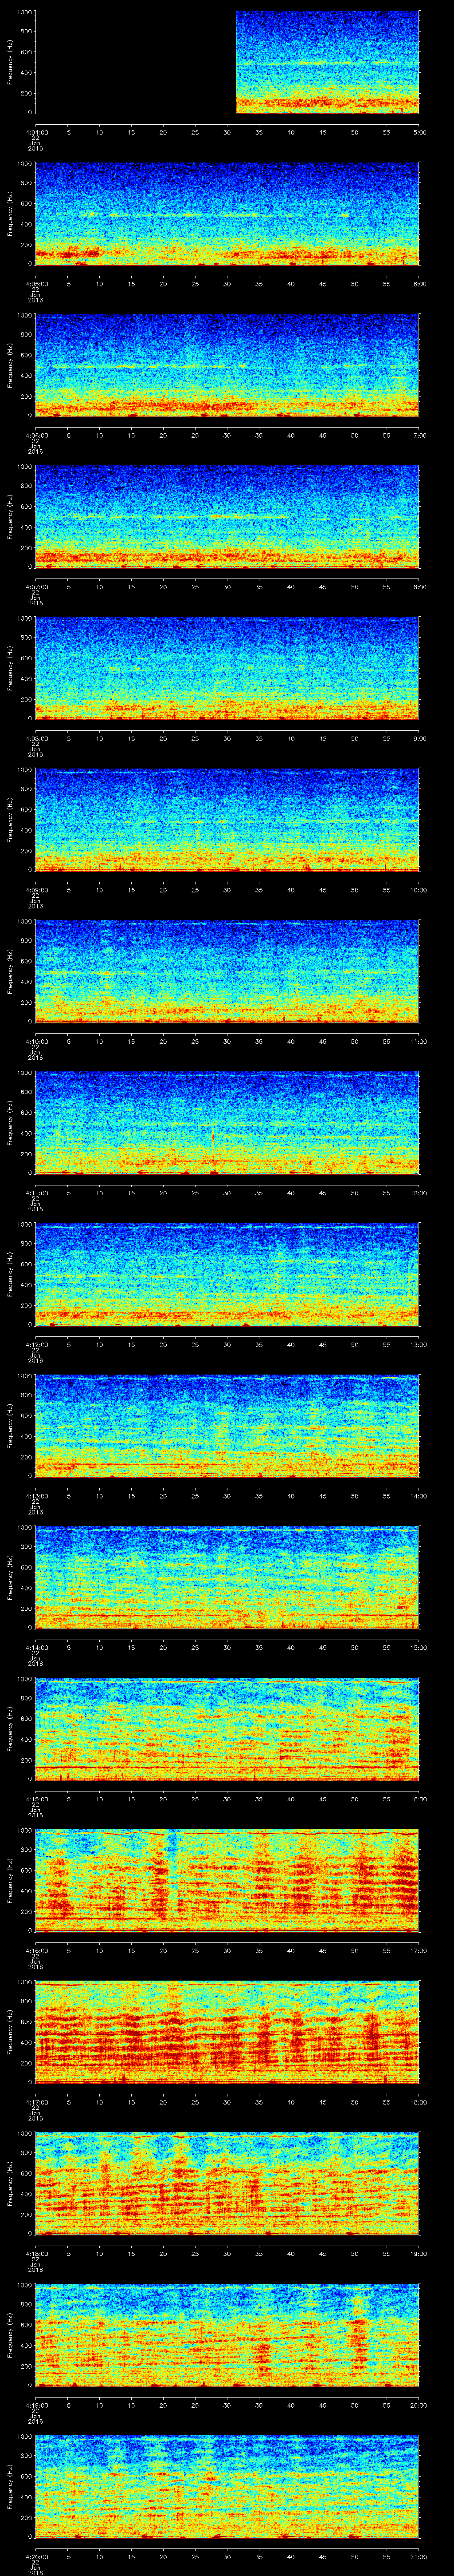The width and height of the screenshot is (454, 2576).
Task: Click the 4:07:00 start time label
Action: tap(36, 587)
